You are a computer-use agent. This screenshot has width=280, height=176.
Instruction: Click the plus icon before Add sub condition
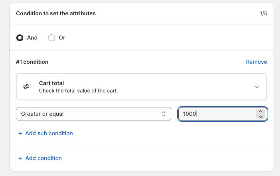[x=20, y=133]
